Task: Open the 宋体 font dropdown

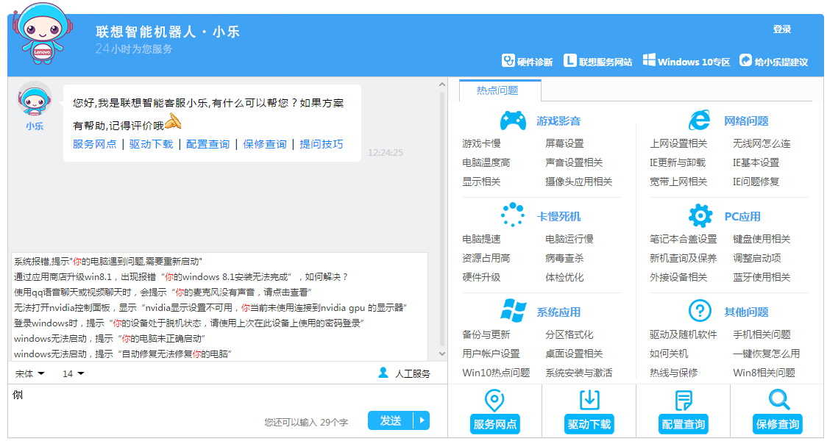Action: (x=29, y=373)
